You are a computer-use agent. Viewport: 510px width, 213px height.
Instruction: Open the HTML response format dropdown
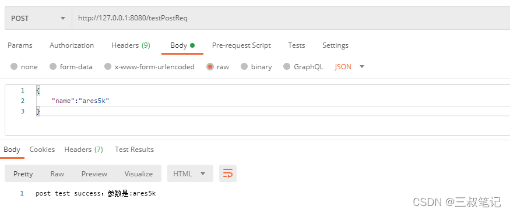190,173
